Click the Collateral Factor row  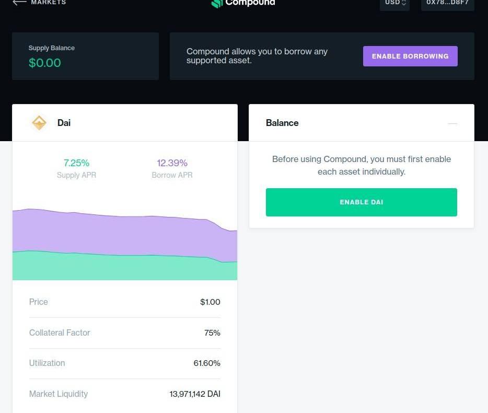point(124,332)
